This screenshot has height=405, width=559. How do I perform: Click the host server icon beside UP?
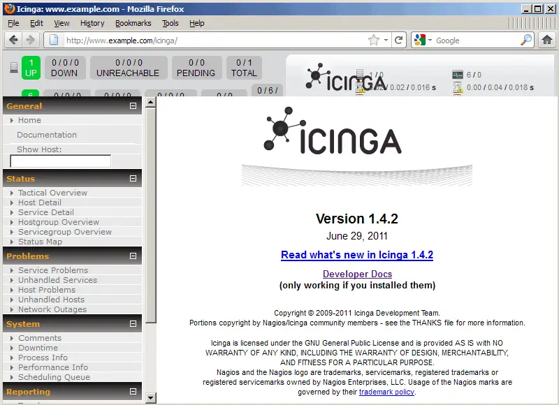(x=14, y=67)
